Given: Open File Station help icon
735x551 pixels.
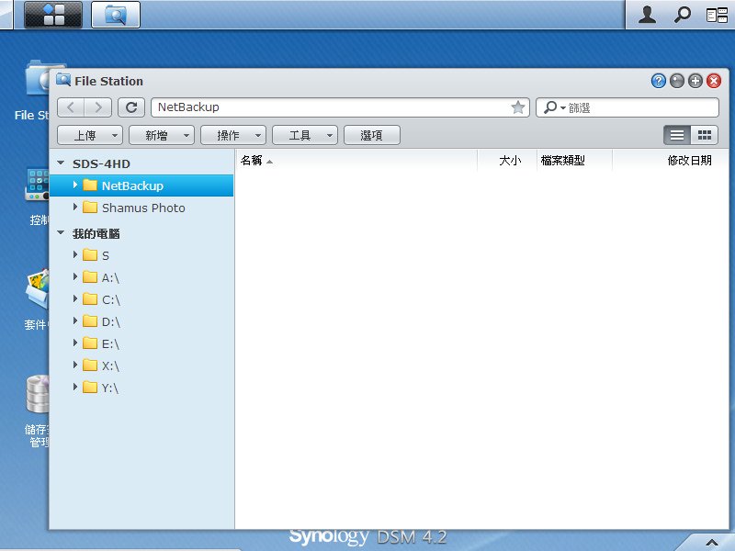Looking at the screenshot, I should (659, 81).
